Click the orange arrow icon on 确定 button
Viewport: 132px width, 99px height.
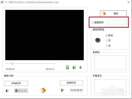point(104,13)
